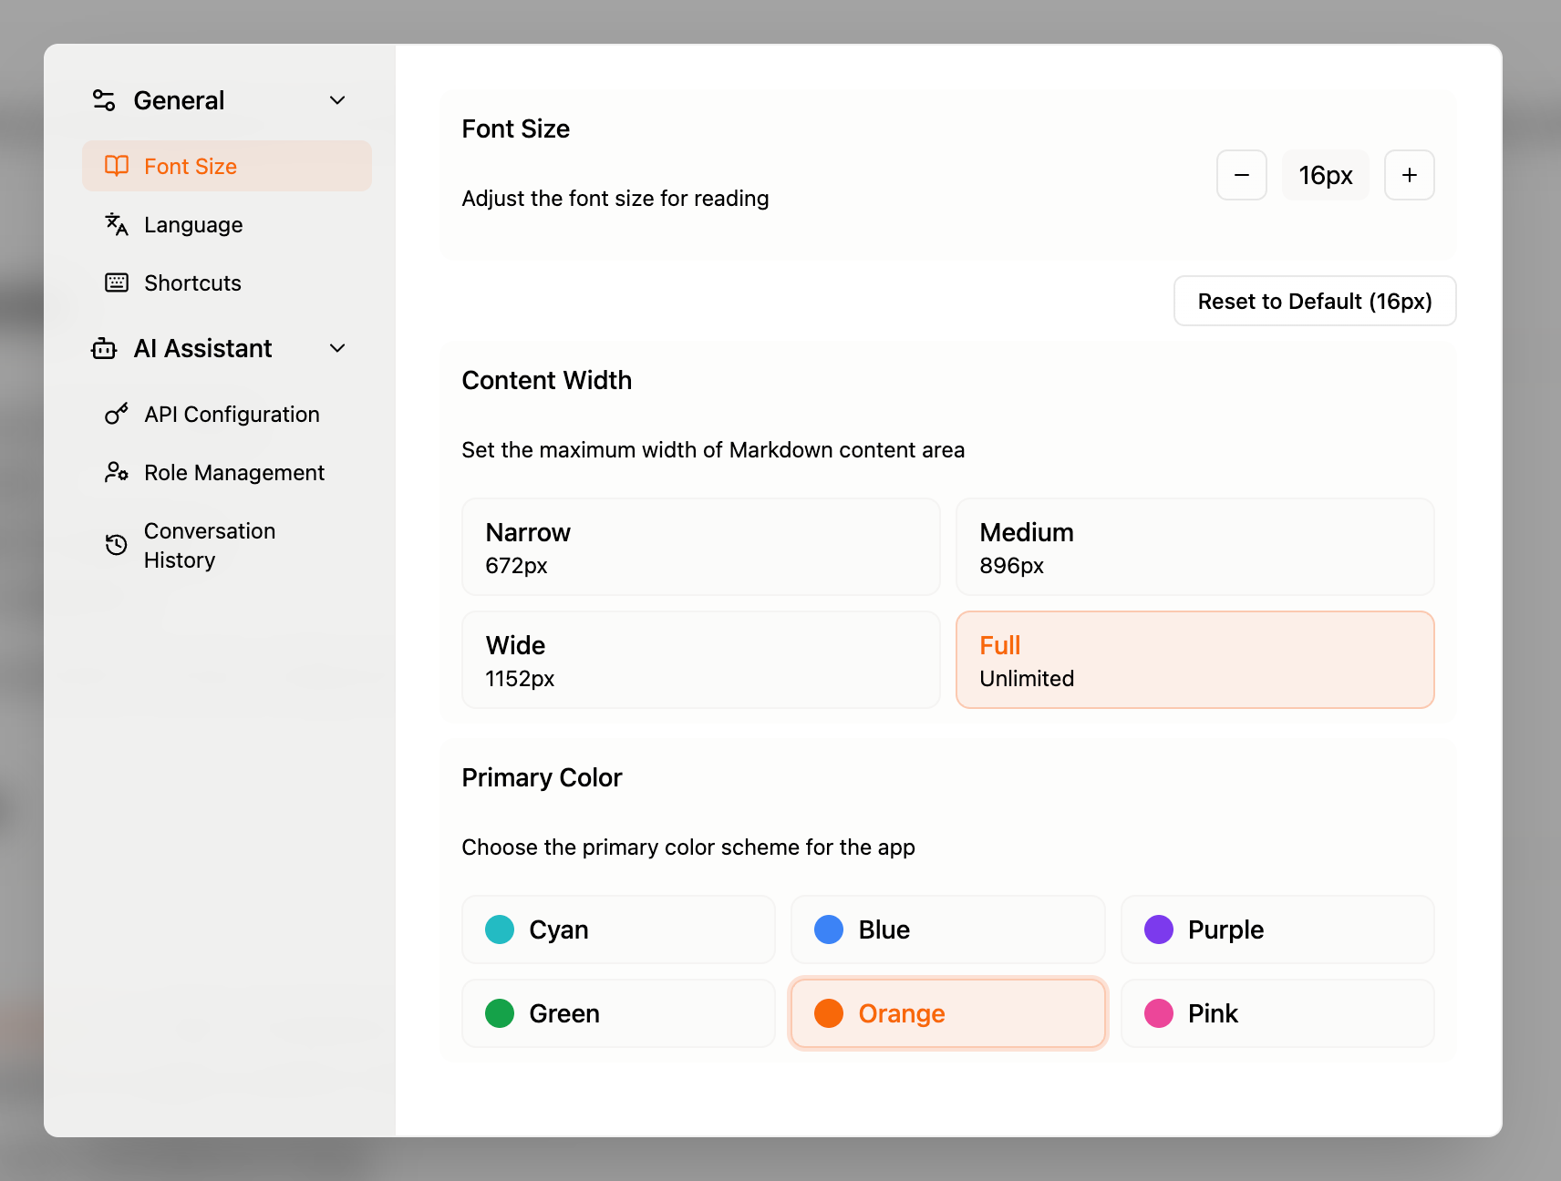Click the sliders icon beside General
This screenshot has width=1561, height=1181.
104,100
